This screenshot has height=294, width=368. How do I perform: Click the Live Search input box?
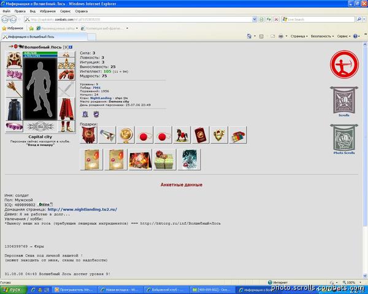pos(318,20)
